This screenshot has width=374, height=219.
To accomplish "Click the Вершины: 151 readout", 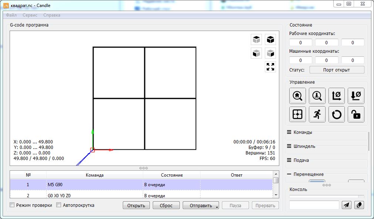I will click(260, 153).
